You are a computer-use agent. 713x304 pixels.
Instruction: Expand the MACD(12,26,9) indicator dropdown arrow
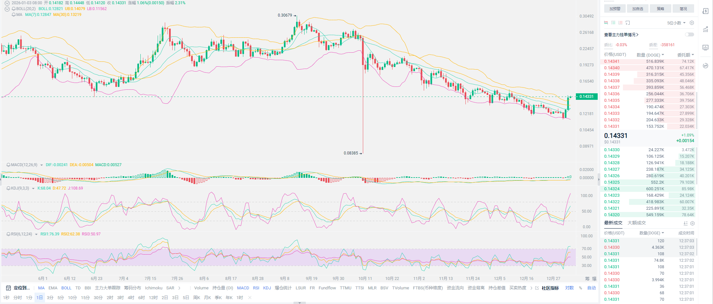pyautogui.click(x=41, y=165)
